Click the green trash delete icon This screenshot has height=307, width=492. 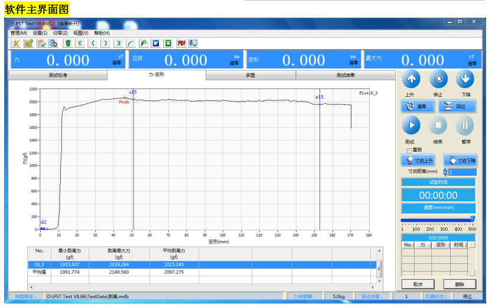click(68, 43)
